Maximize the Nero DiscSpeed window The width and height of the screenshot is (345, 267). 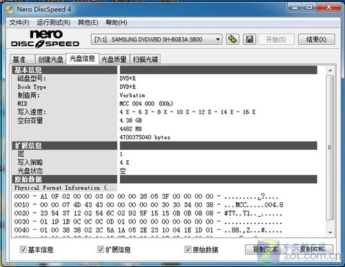point(309,8)
